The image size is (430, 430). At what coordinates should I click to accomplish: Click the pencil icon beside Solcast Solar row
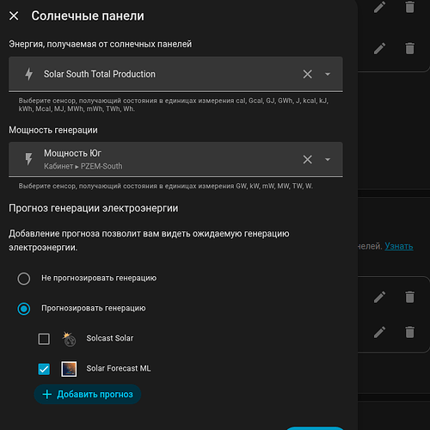click(x=379, y=332)
